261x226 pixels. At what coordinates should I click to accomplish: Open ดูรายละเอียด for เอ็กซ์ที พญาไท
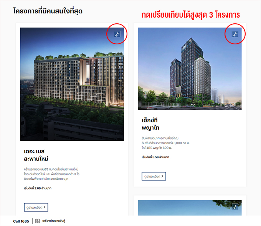click(154, 176)
